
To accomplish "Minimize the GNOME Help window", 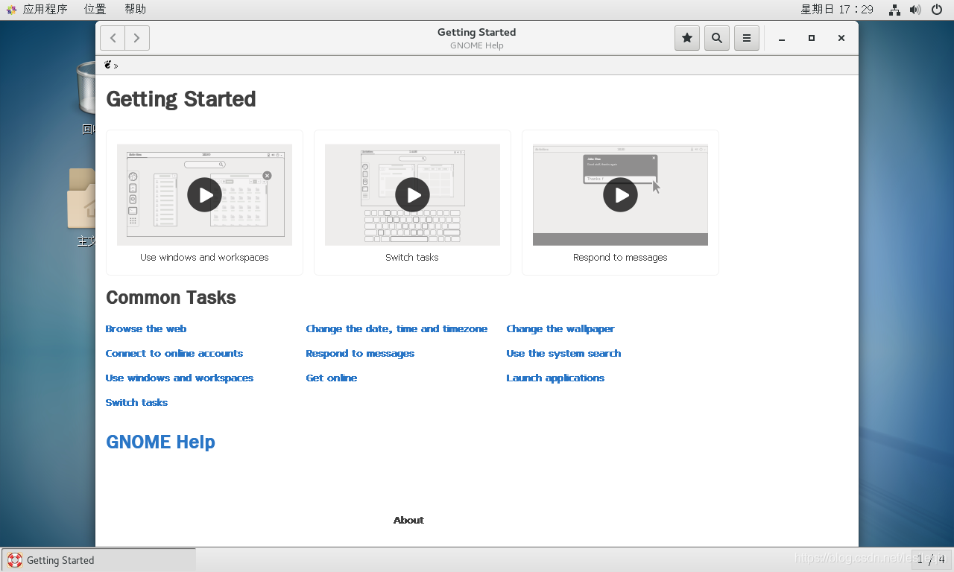I will [782, 38].
